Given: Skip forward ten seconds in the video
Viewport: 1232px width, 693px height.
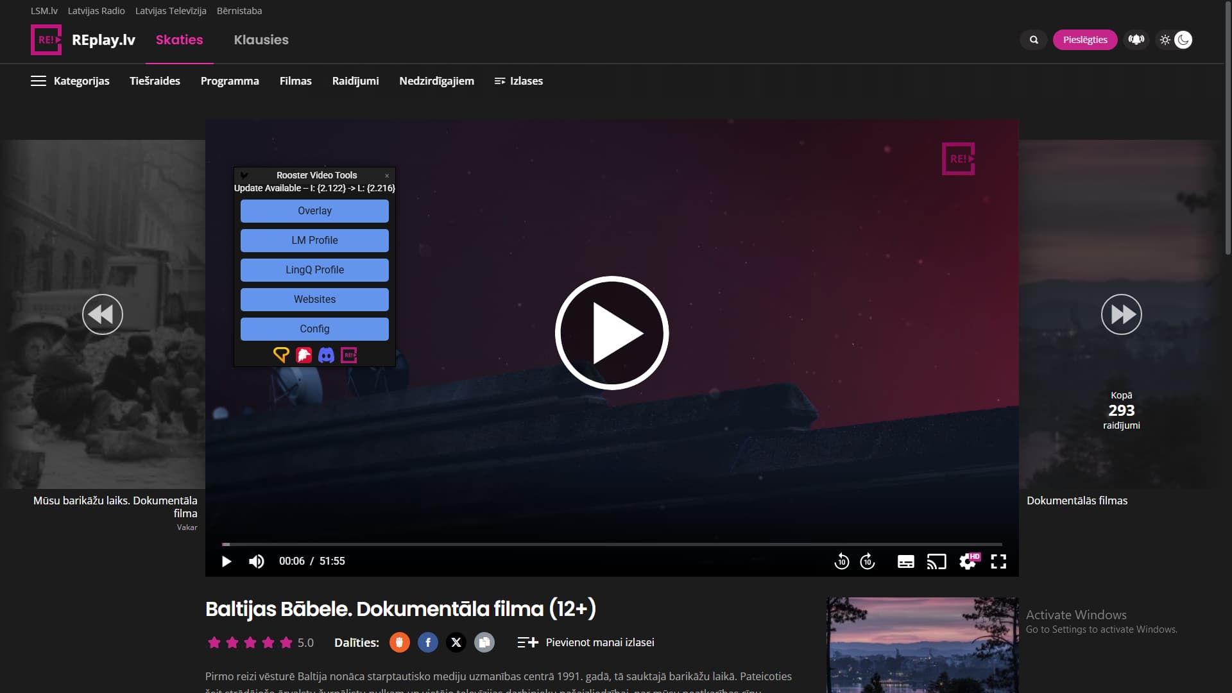Looking at the screenshot, I should click(868, 561).
